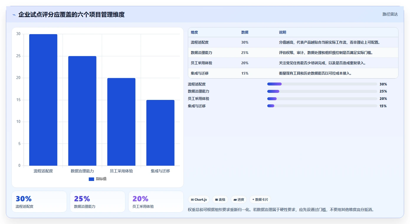
Task: Click the title 企业试点评分应覆盖的六个项目管理维度
Action: click(71, 14)
